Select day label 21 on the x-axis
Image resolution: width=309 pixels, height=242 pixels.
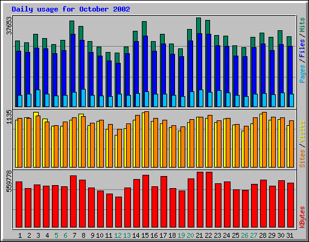[x=199, y=235]
